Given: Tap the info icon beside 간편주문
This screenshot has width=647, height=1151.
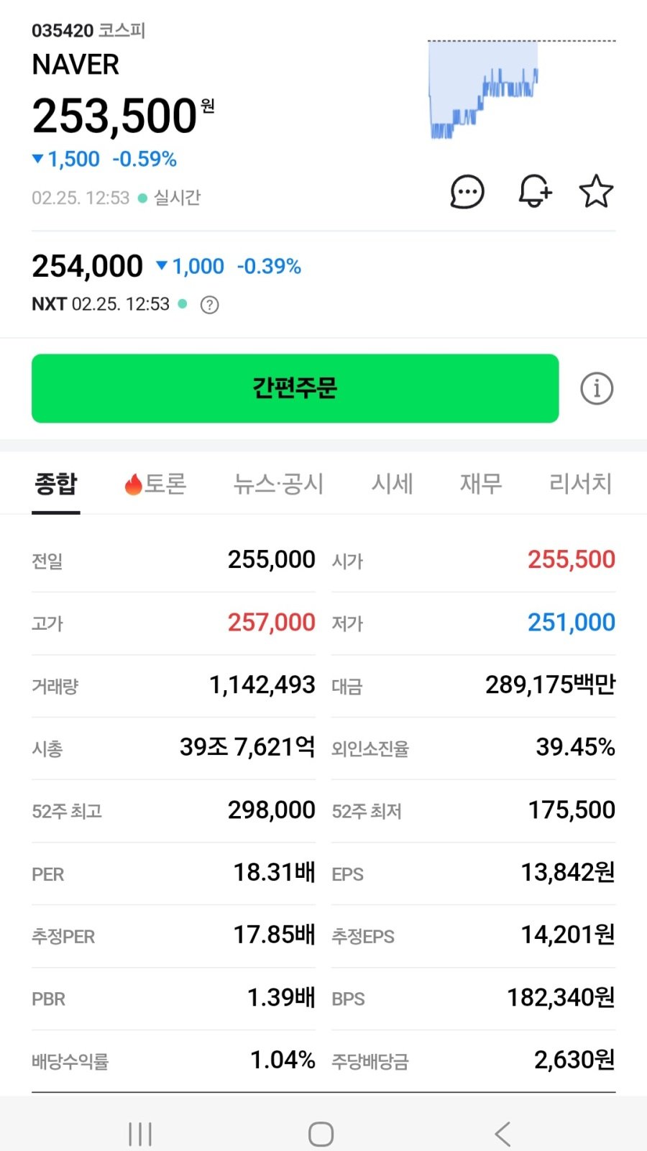Looking at the screenshot, I should pyautogui.click(x=597, y=389).
